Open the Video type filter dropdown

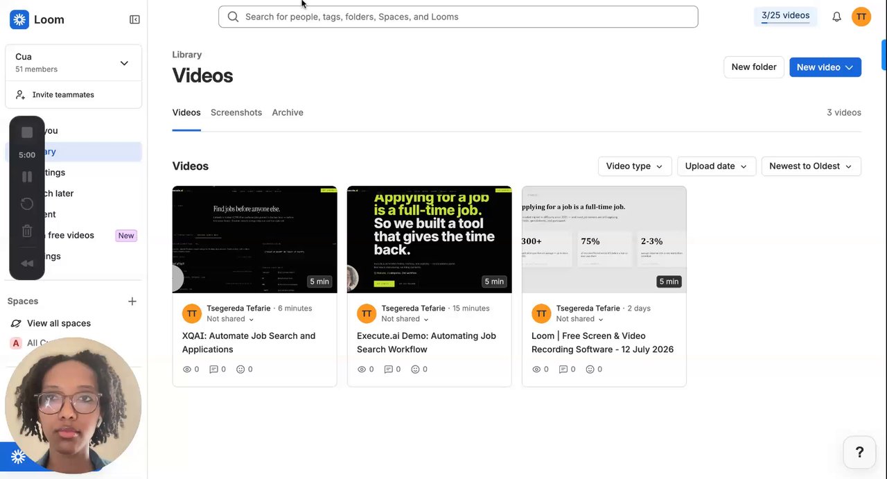coord(635,166)
